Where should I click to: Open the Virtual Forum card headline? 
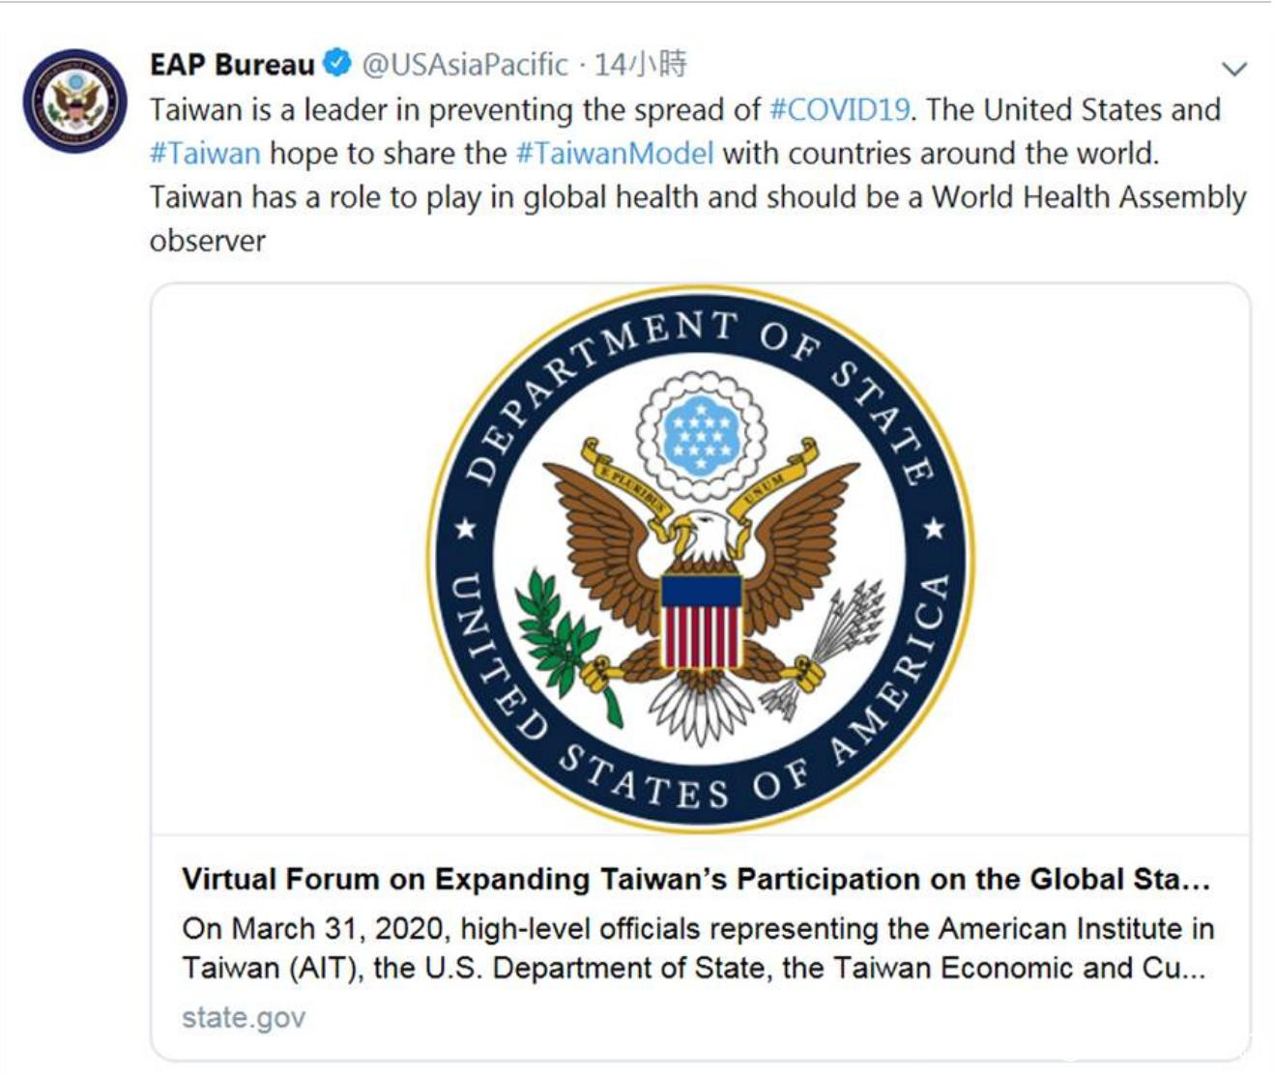click(x=696, y=879)
